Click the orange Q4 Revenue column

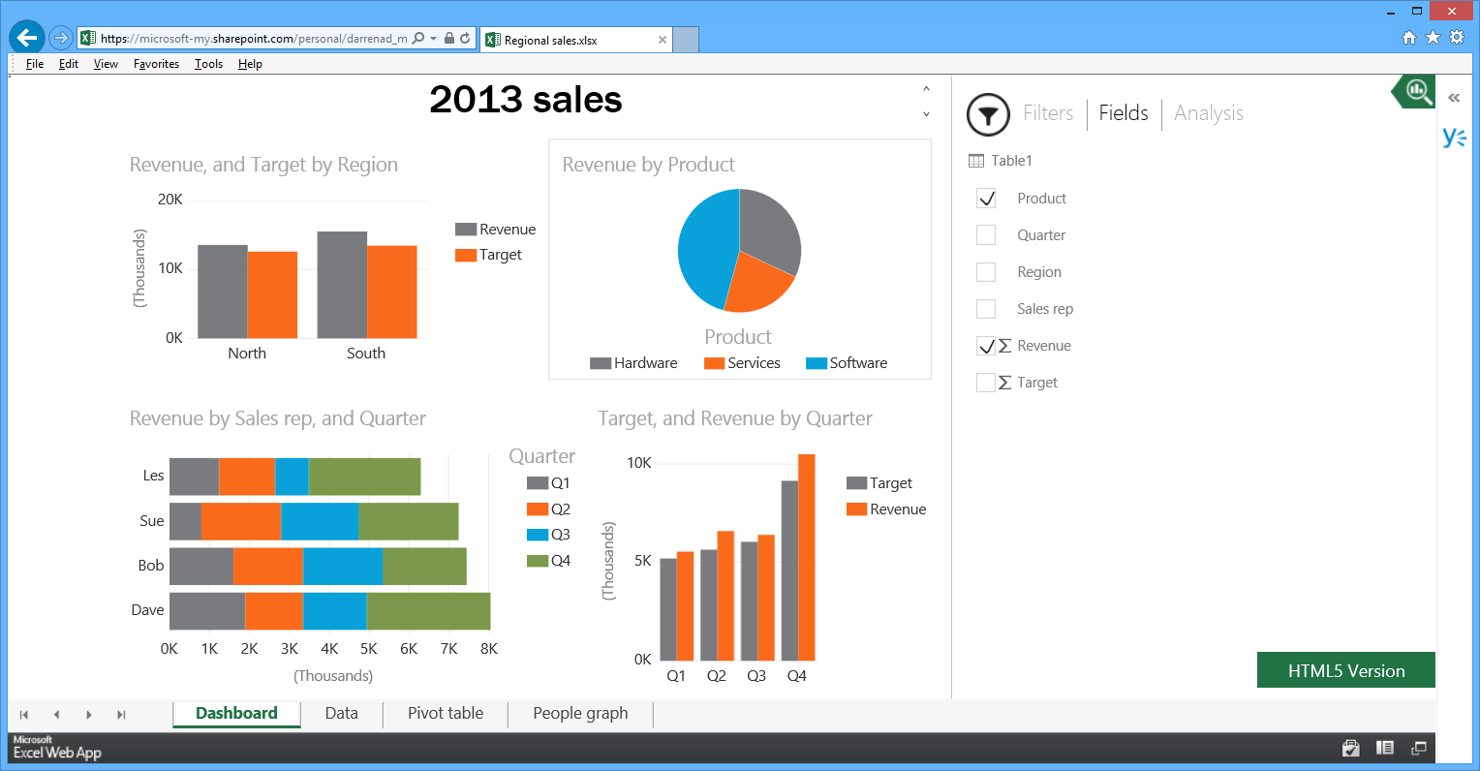pyautogui.click(x=806, y=557)
